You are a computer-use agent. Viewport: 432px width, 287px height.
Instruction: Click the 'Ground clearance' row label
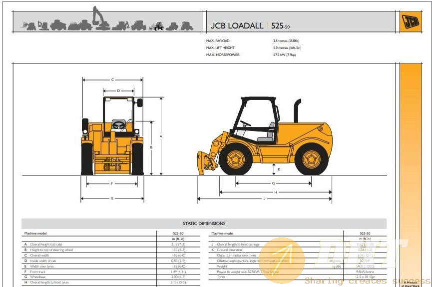coord(229,250)
